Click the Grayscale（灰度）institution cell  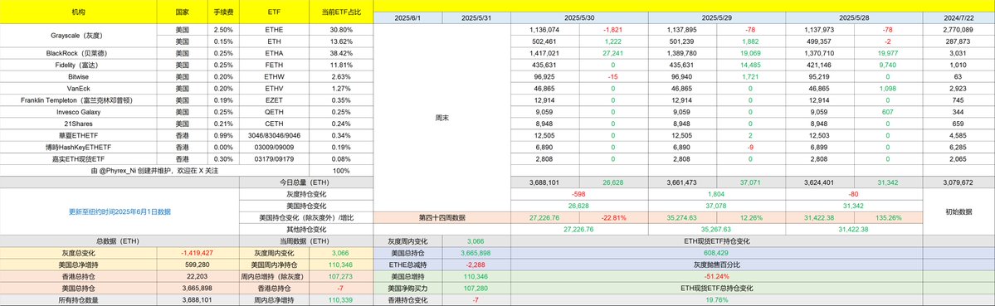(79, 36)
